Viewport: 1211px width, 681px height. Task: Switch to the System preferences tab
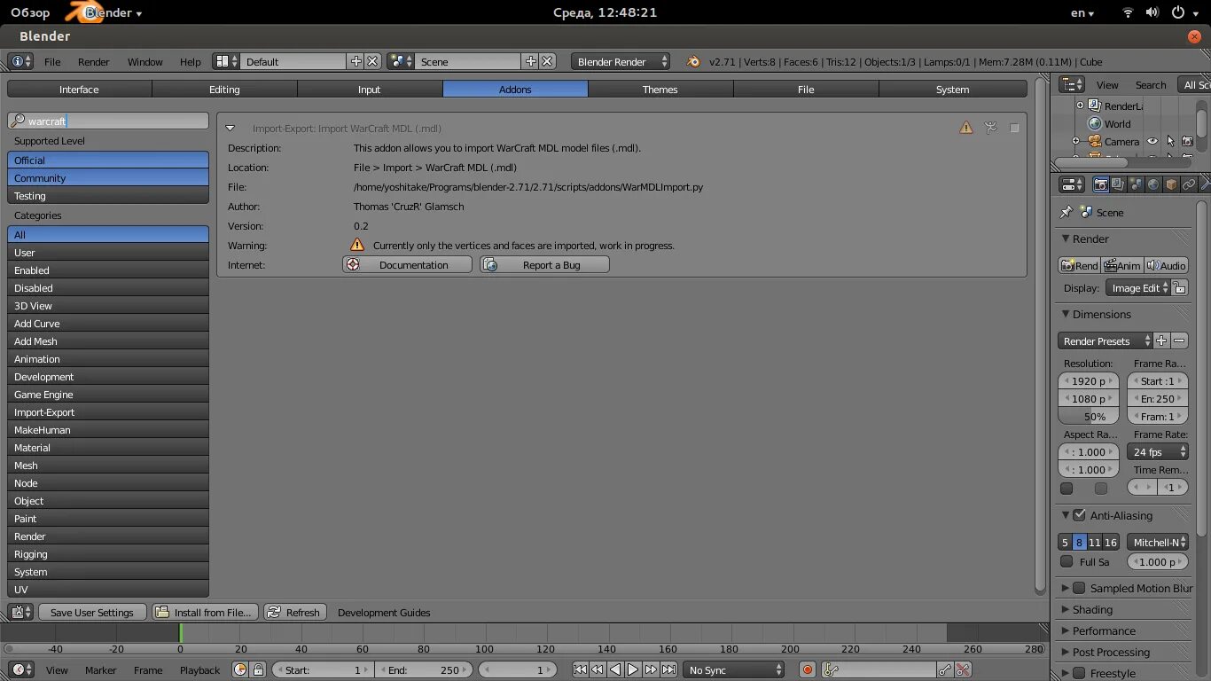(x=952, y=89)
